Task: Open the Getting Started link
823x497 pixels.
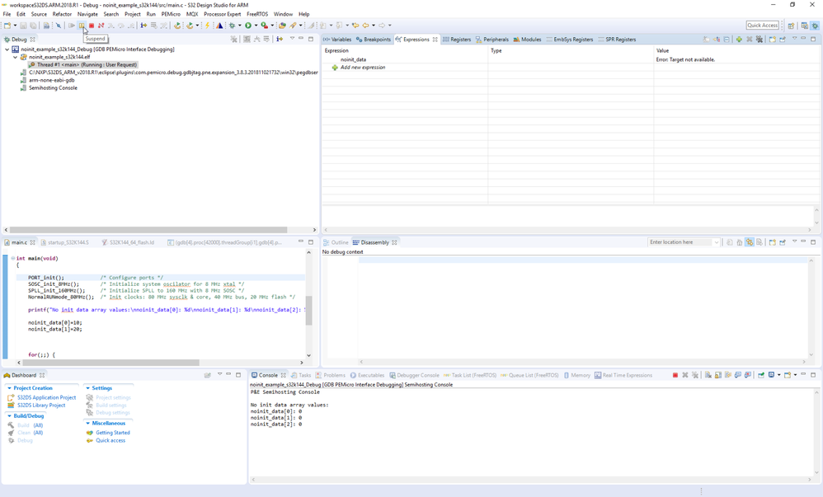Action: (x=113, y=433)
